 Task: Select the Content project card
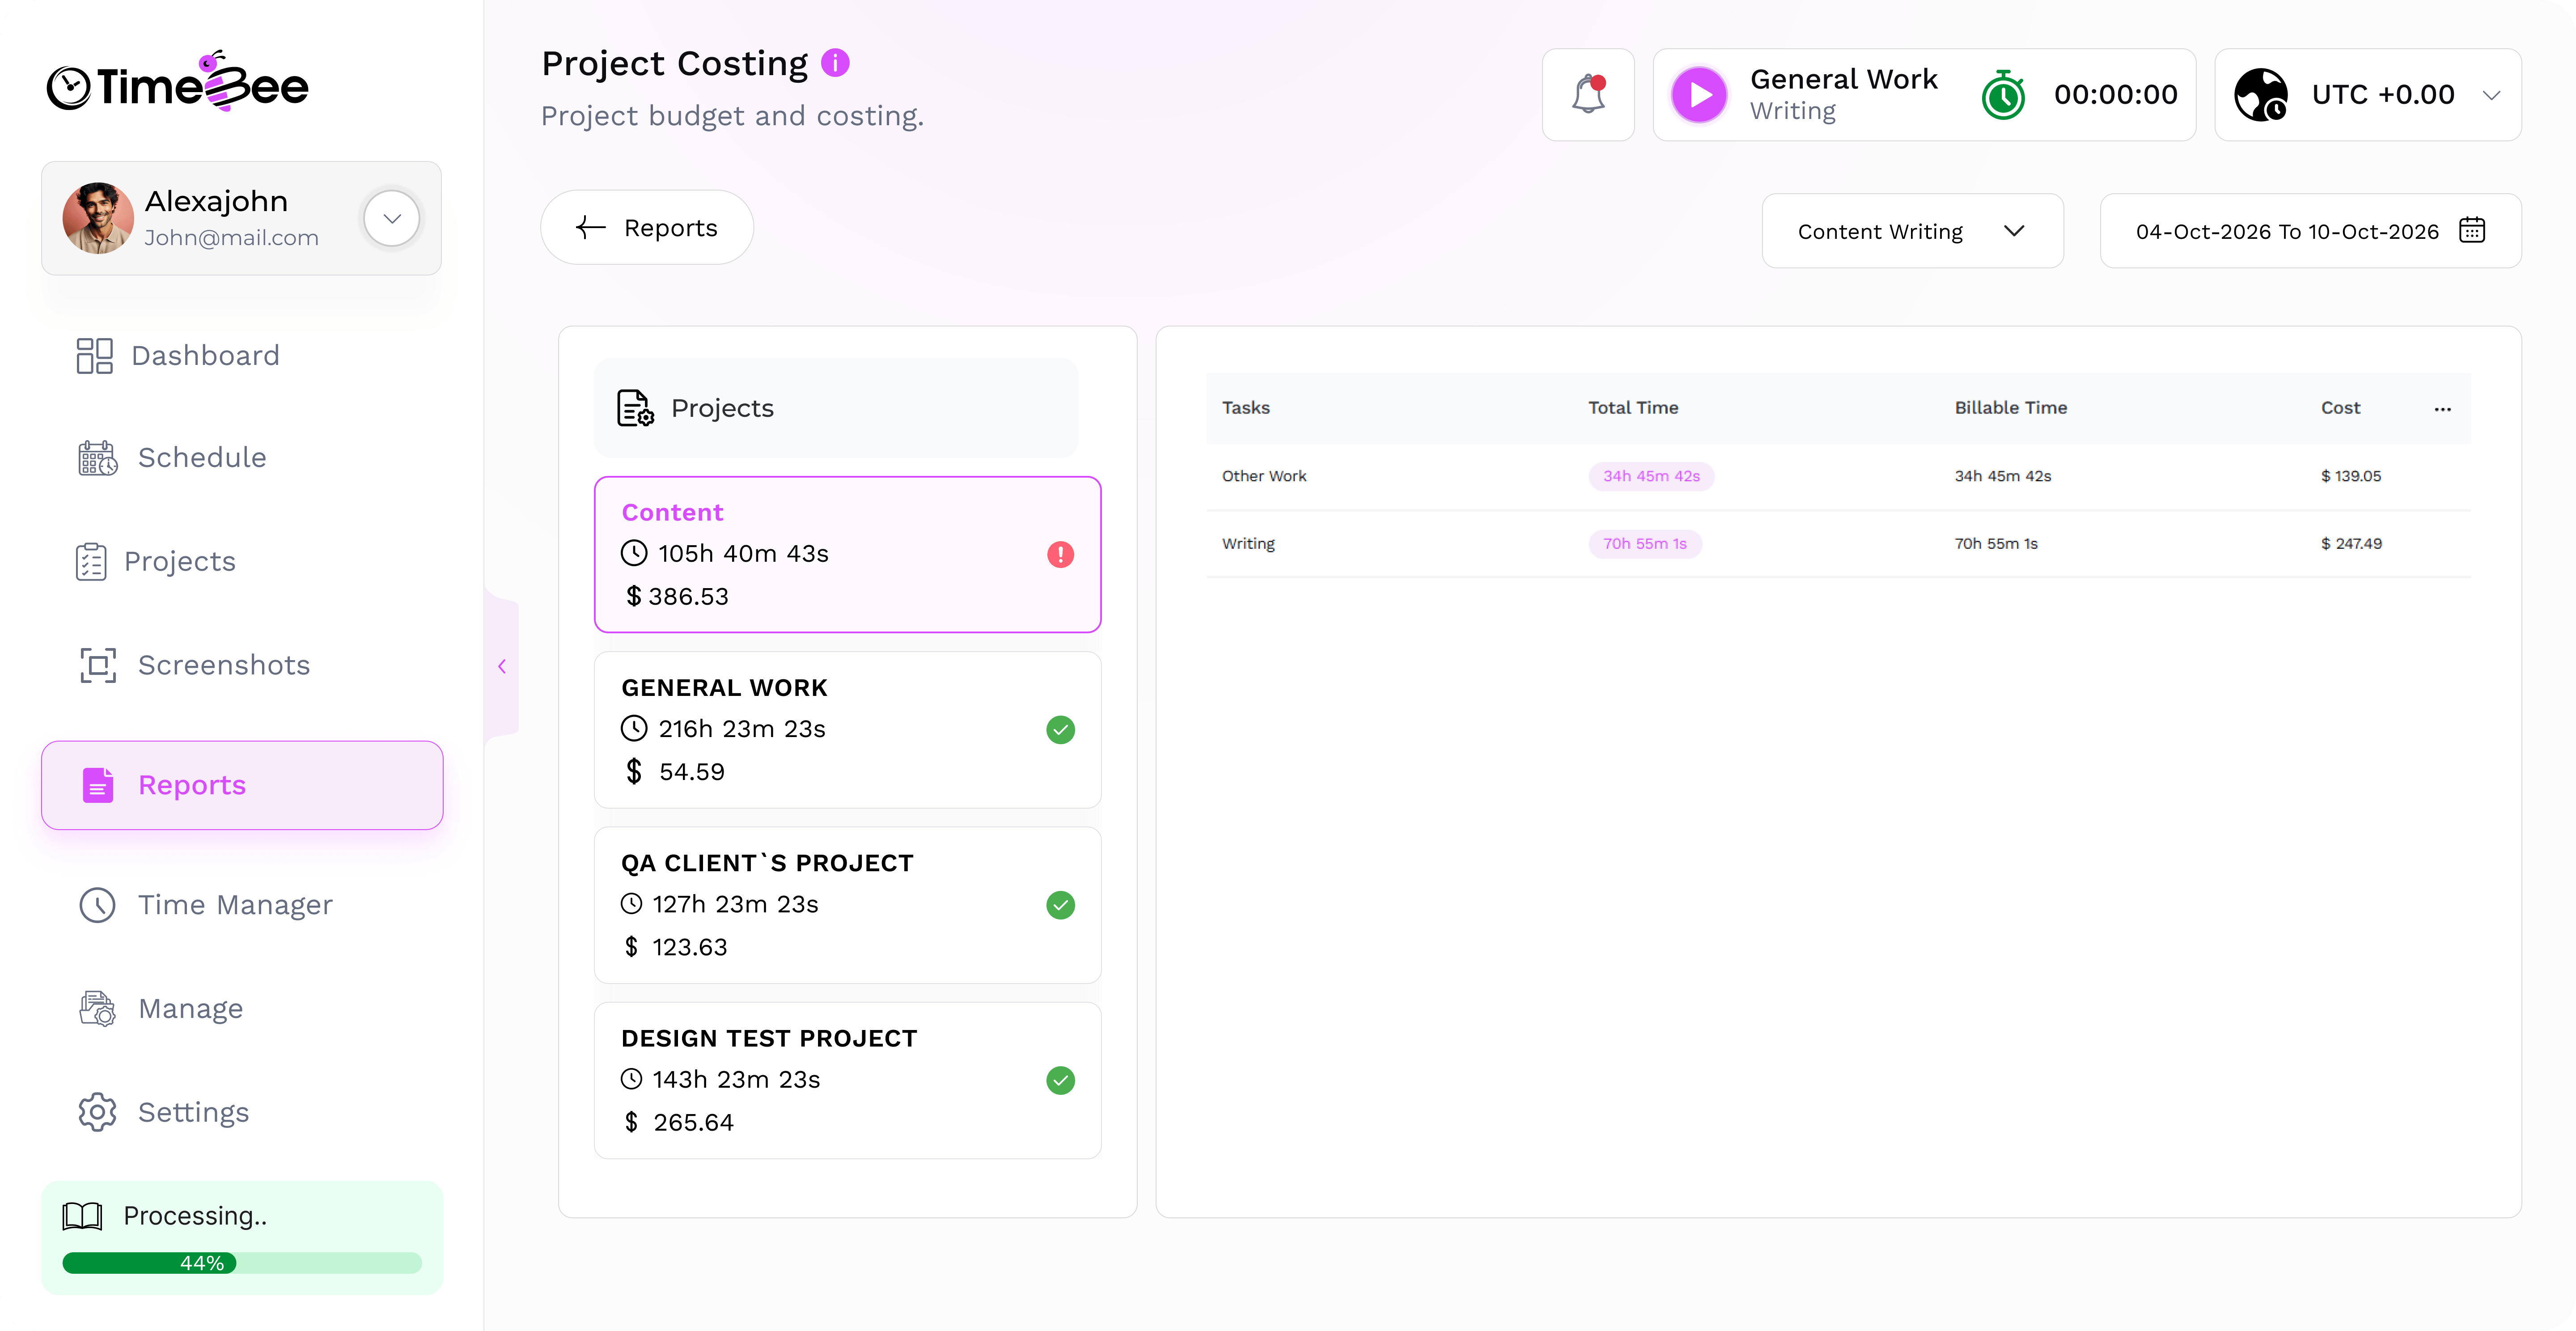(x=848, y=555)
